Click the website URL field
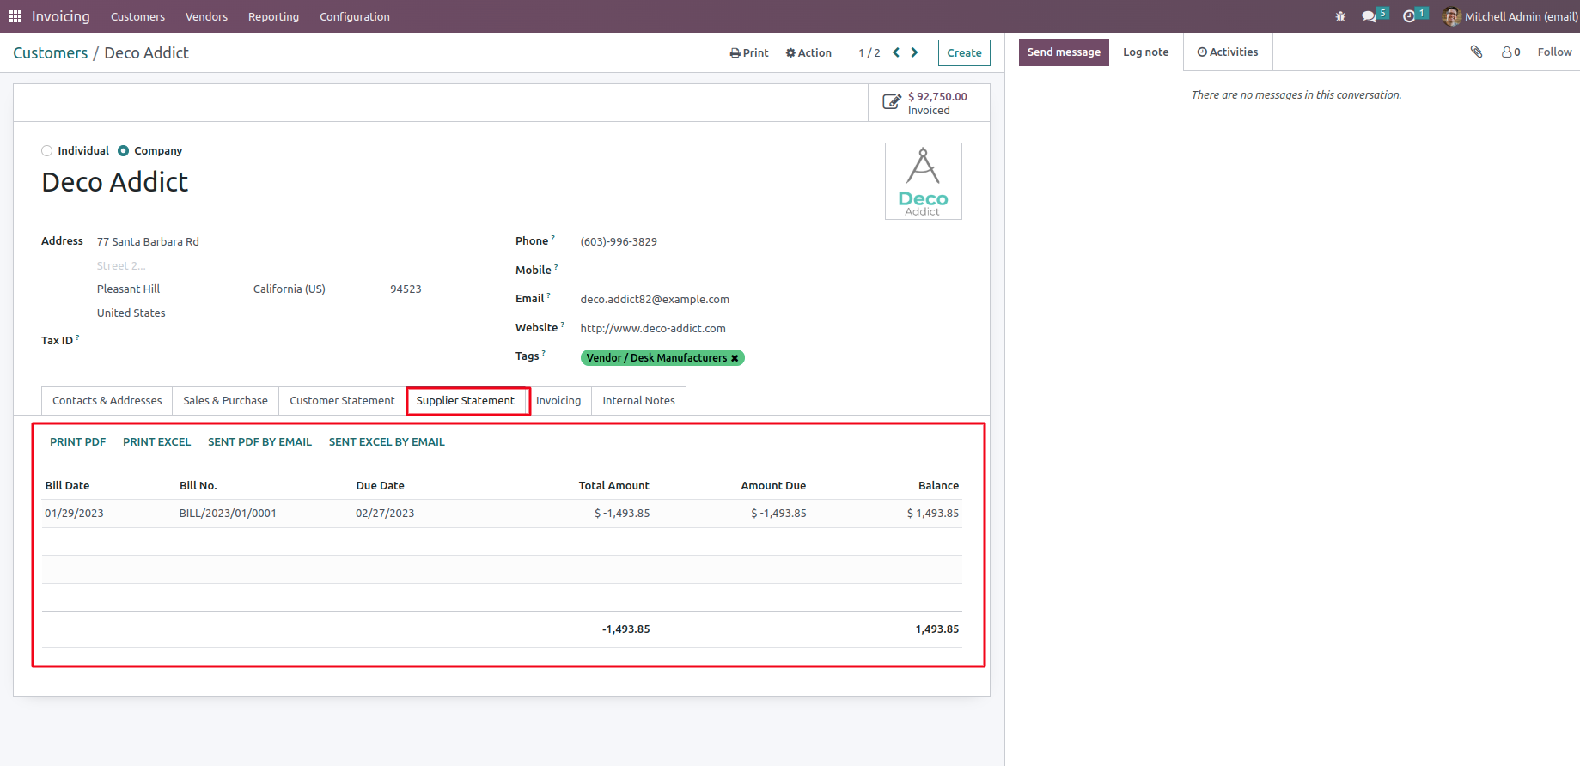The image size is (1580, 766). coord(653,329)
